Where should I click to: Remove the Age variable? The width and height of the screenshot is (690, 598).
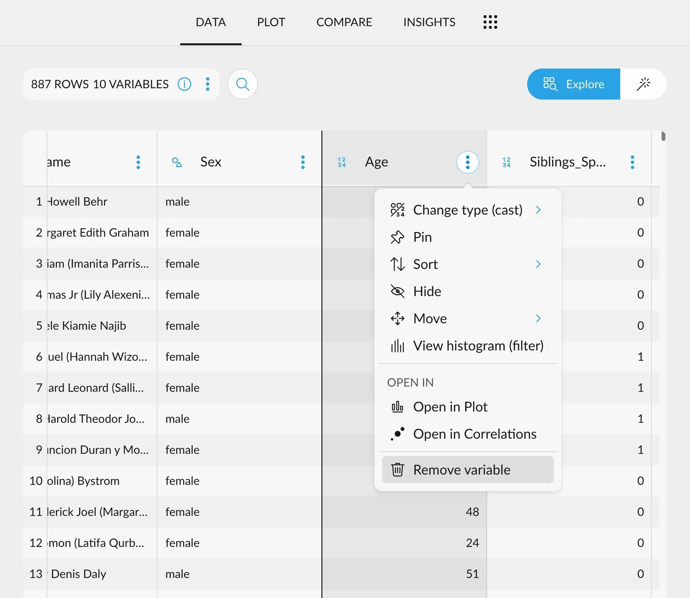point(462,470)
